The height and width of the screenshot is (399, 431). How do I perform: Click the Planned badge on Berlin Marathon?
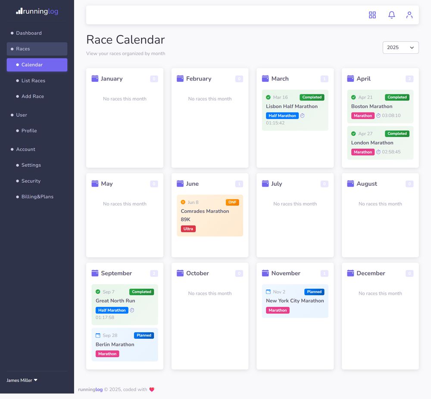(x=144, y=335)
